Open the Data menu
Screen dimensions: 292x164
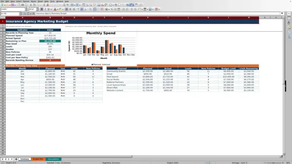coord(46,1)
